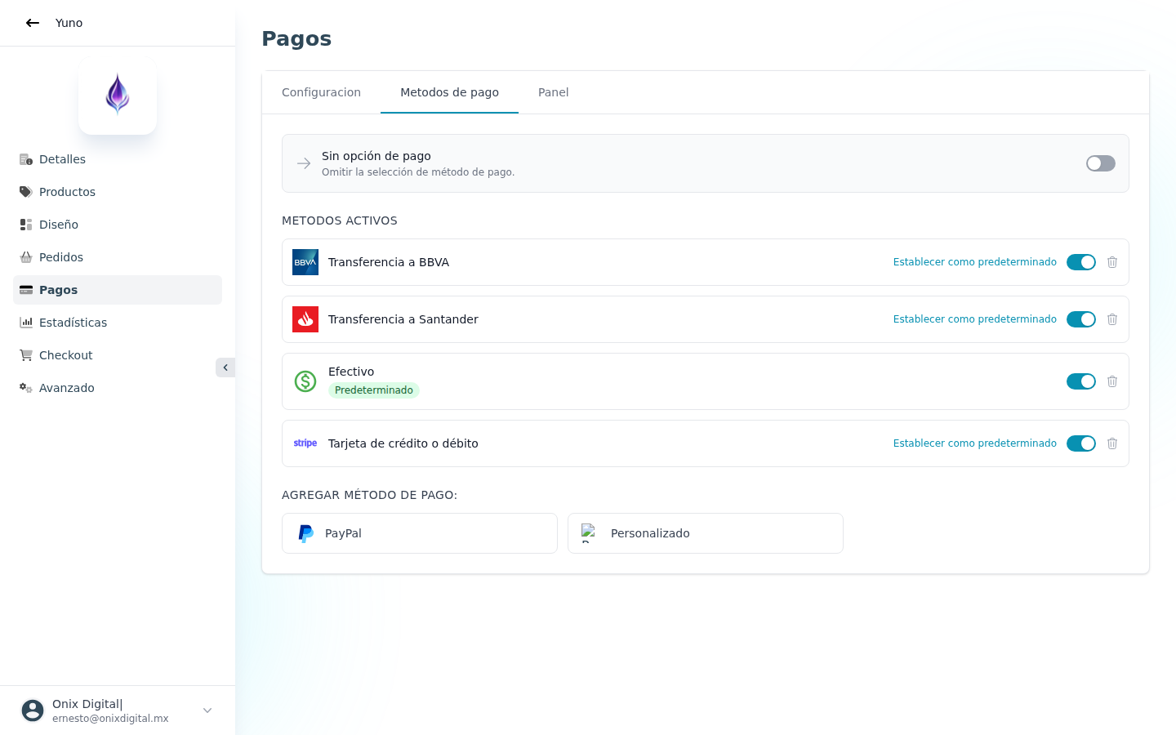Viewport: 1176px width, 735px height.
Task: Click the store logo thumbnail
Action: (118, 96)
